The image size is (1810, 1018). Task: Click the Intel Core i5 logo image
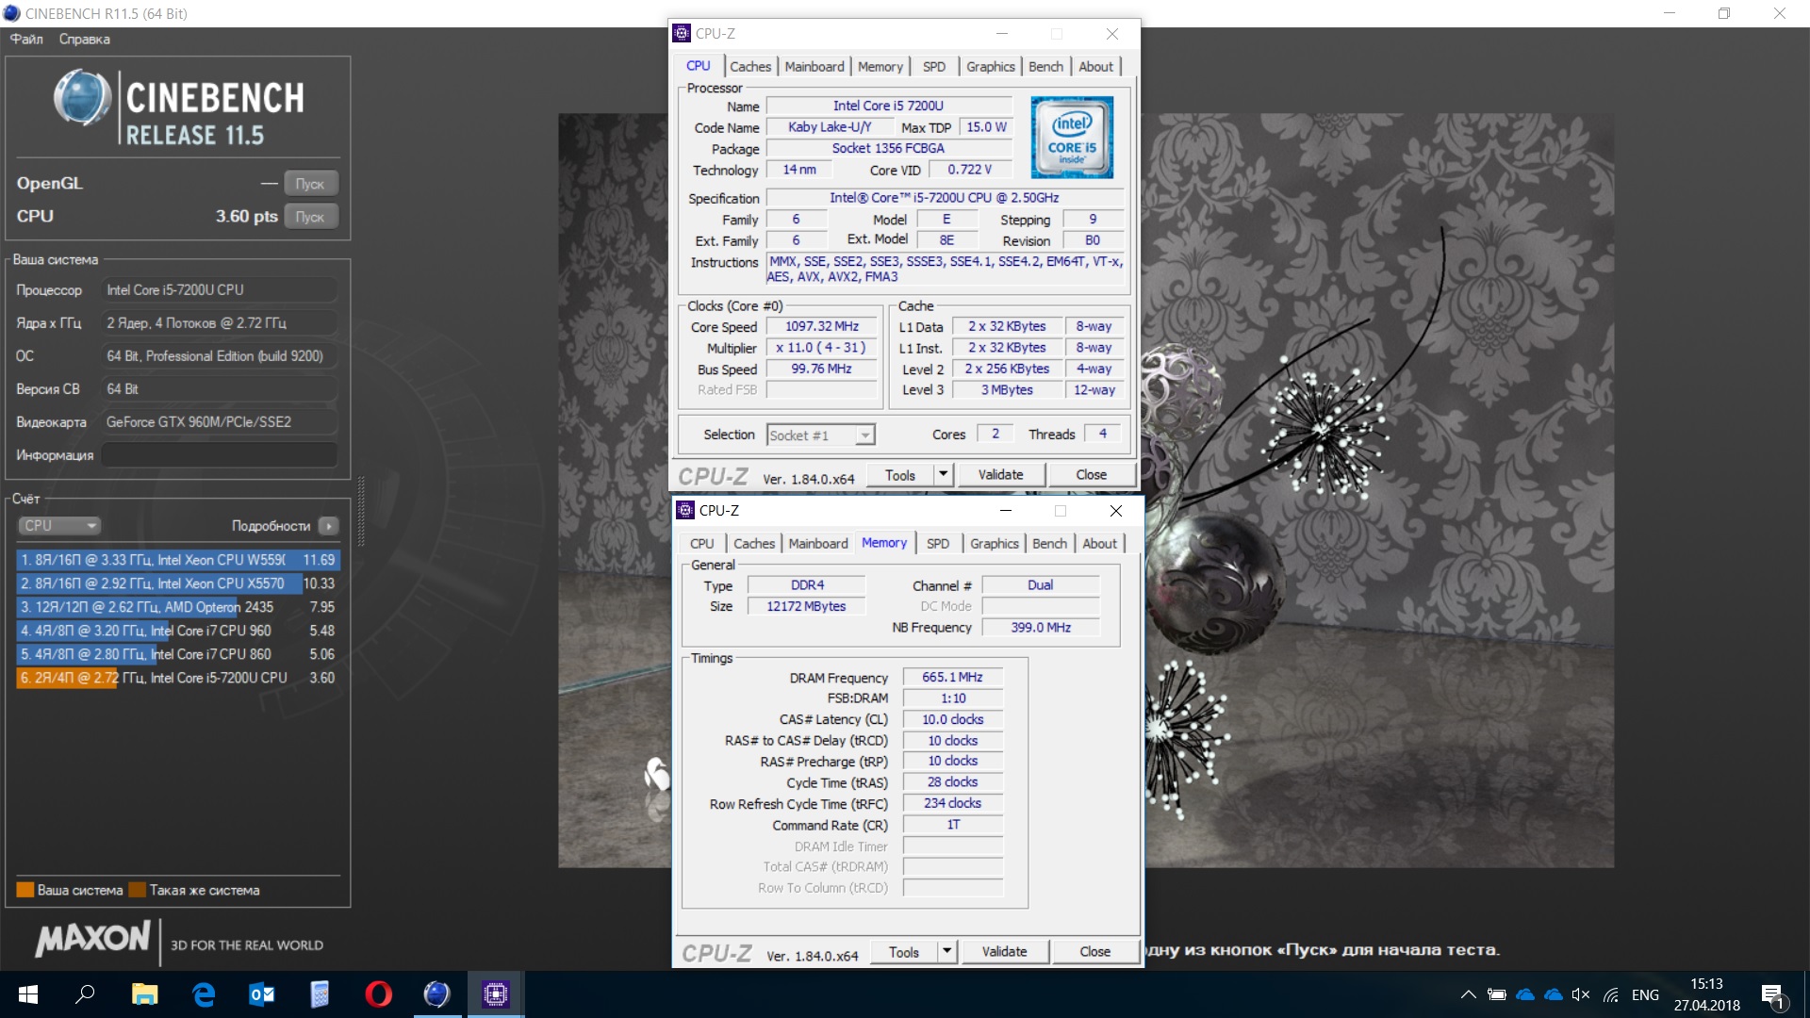(1072, 137)
